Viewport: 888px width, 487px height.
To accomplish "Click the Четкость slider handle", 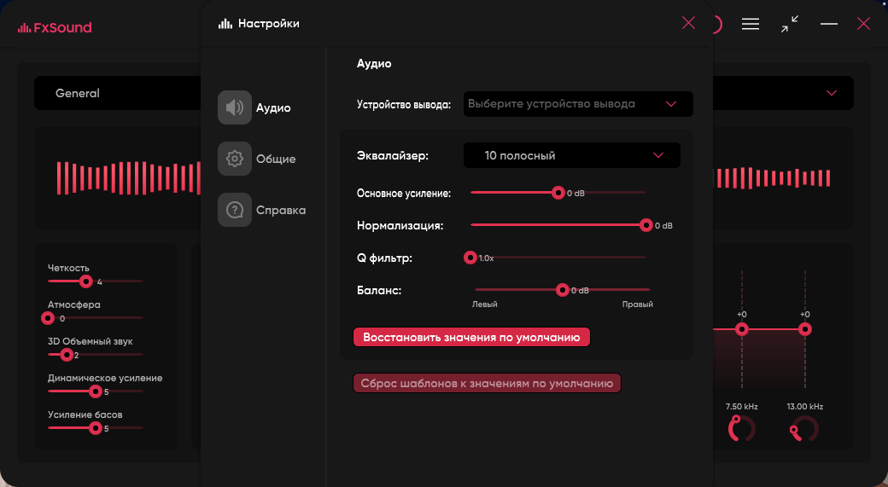I will pyautogui.click(x=85, y=281).
